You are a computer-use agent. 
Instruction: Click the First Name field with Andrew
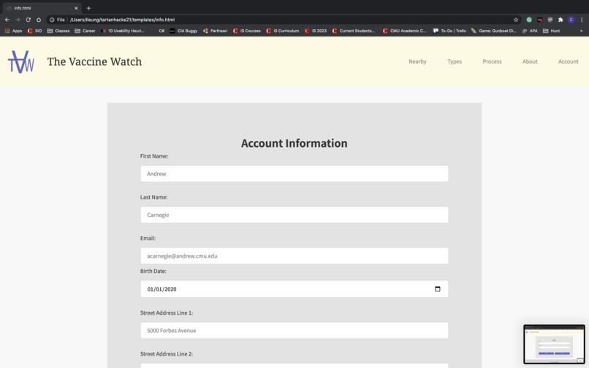(x=294, y=174)
